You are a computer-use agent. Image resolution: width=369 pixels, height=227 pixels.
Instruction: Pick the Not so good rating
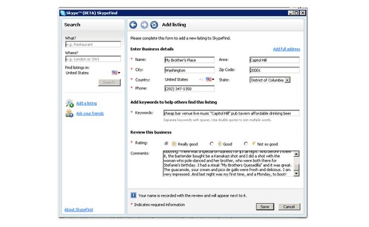click(x=246, y=144)
